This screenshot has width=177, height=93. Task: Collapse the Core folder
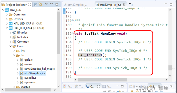pyautogui.click(x=11, y=46)
